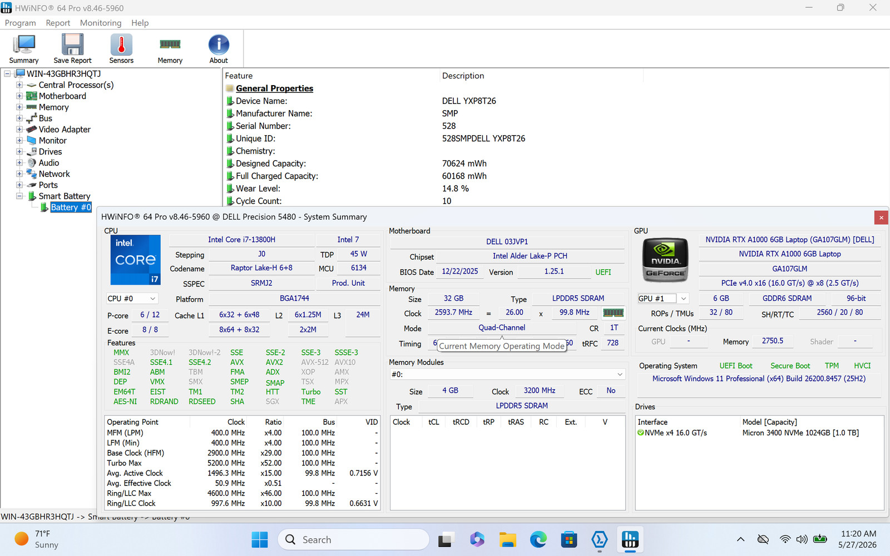Image resolution: width=890 pixels, height=556 pixels.
Task: Click the Prod. Unit field
Action: pos(348,283)
